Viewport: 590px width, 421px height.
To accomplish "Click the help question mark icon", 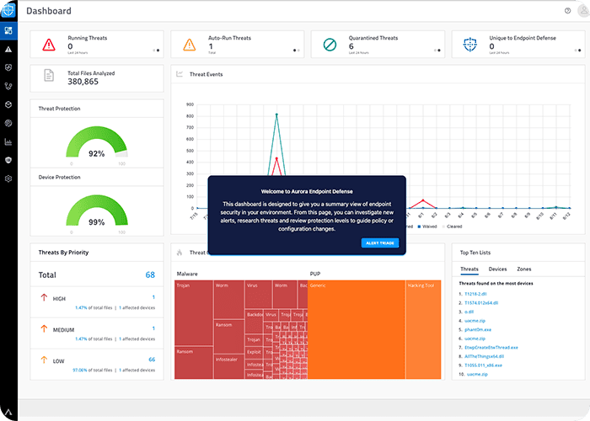I will point(567,11).
